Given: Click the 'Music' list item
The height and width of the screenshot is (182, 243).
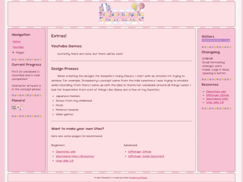Looking at the screenshot, I should click(x=59, y=105).
